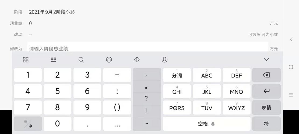299x134 pixels.
Task: Open the keyboard four-squares menu icon
Action: pyautogui.click(x=26, y=59)
